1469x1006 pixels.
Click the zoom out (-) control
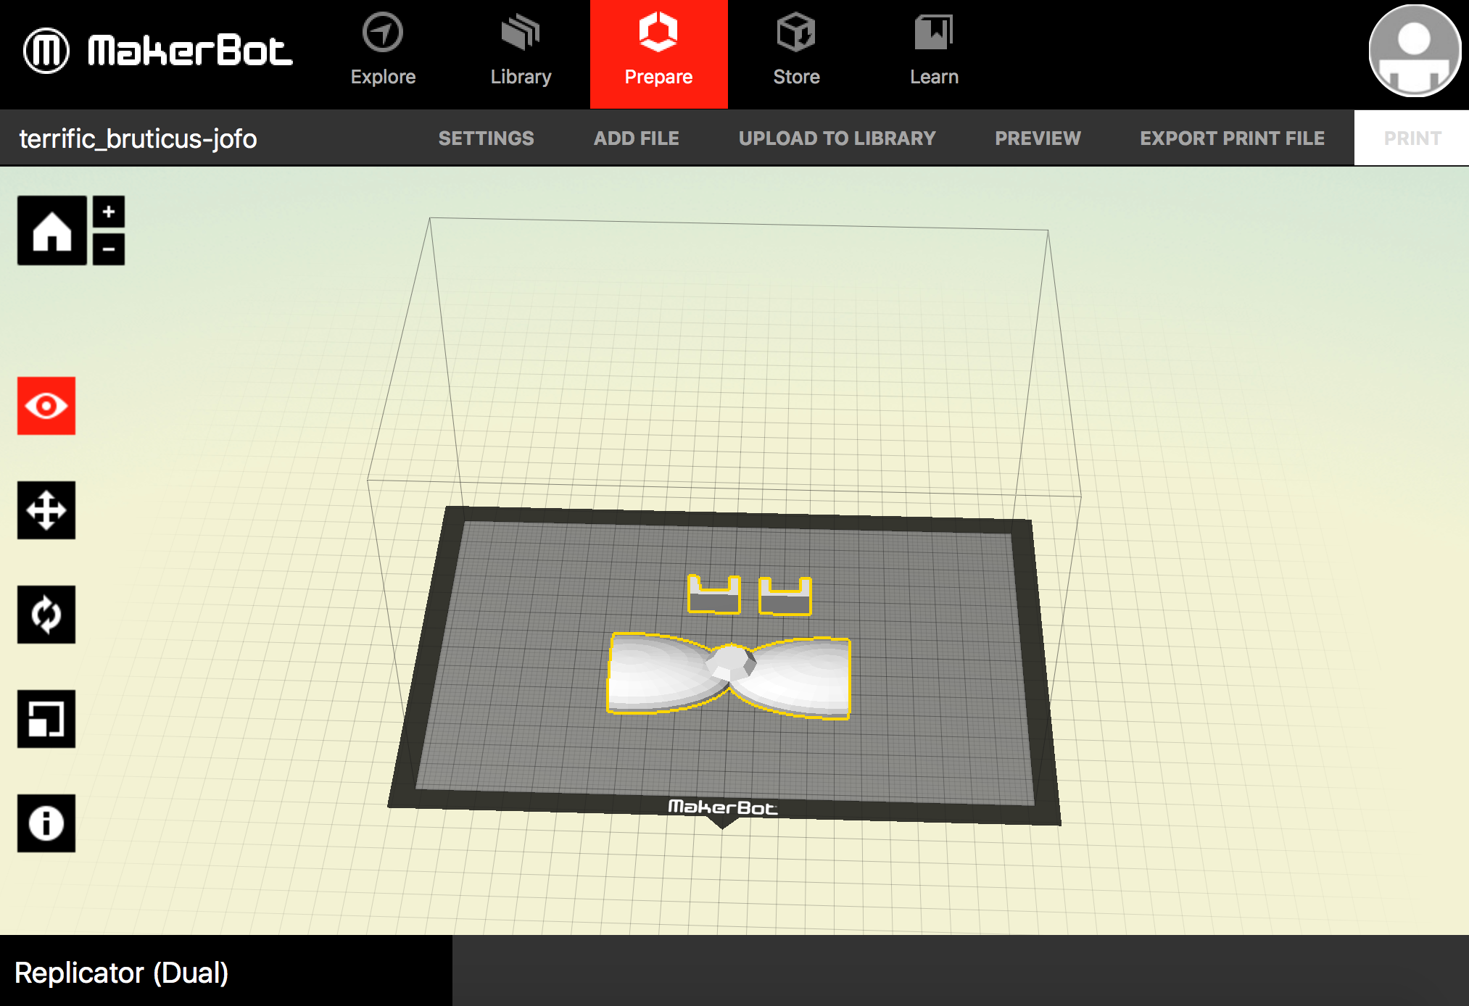point(107,248)
